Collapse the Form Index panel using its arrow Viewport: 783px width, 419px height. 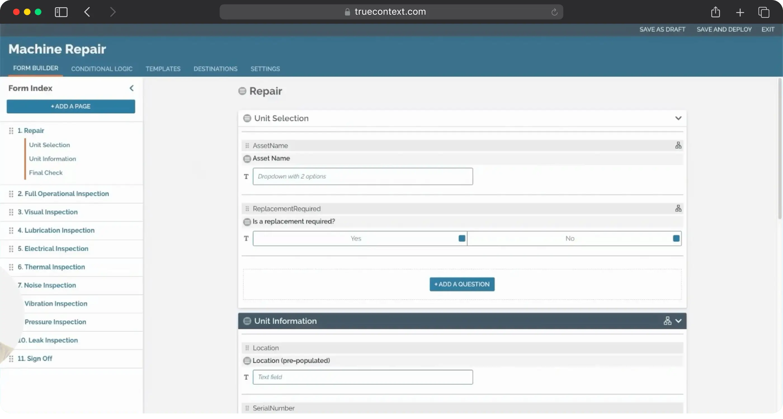[132, 88]
